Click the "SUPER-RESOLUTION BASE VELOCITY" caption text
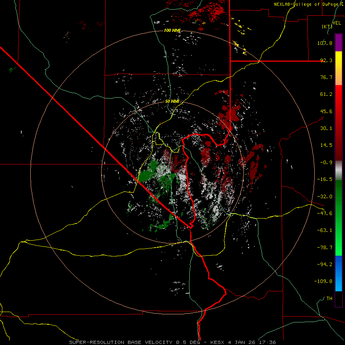This screenshot has height=345, width=345. click(122, 342)
